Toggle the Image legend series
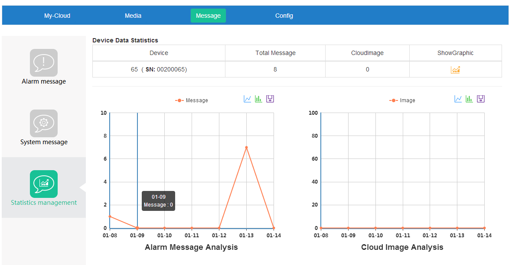Viewport: 512px width, 265px height. point(402,100)
